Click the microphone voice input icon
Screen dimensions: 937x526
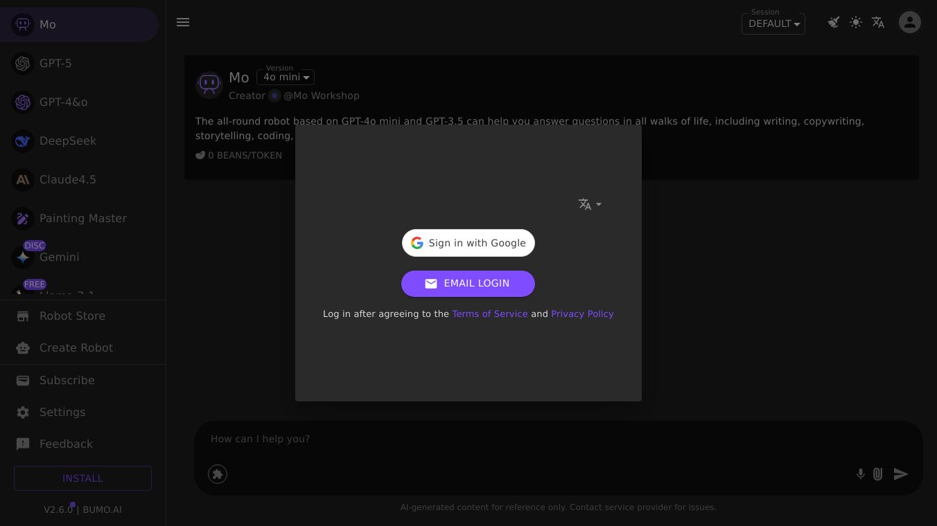coord(860,474)
